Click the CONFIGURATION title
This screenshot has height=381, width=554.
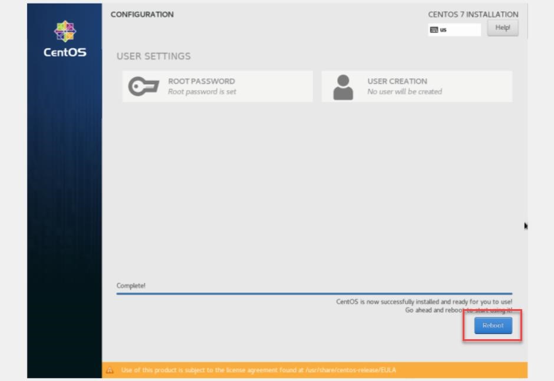point(142,15)
